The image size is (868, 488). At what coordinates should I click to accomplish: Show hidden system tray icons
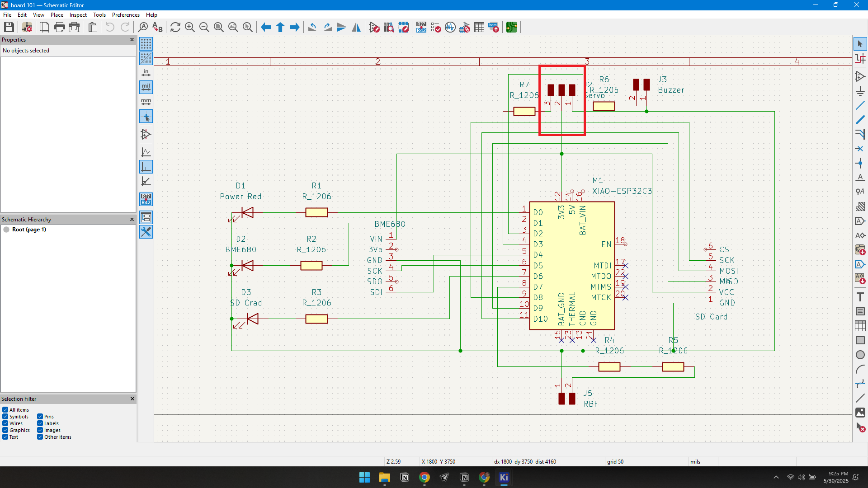[776, 477]
